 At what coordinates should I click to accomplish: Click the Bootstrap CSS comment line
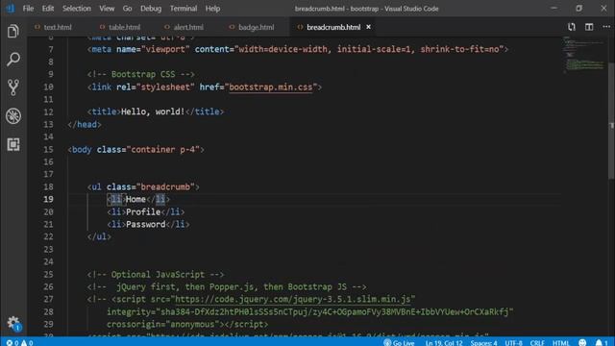click(141, 74)
